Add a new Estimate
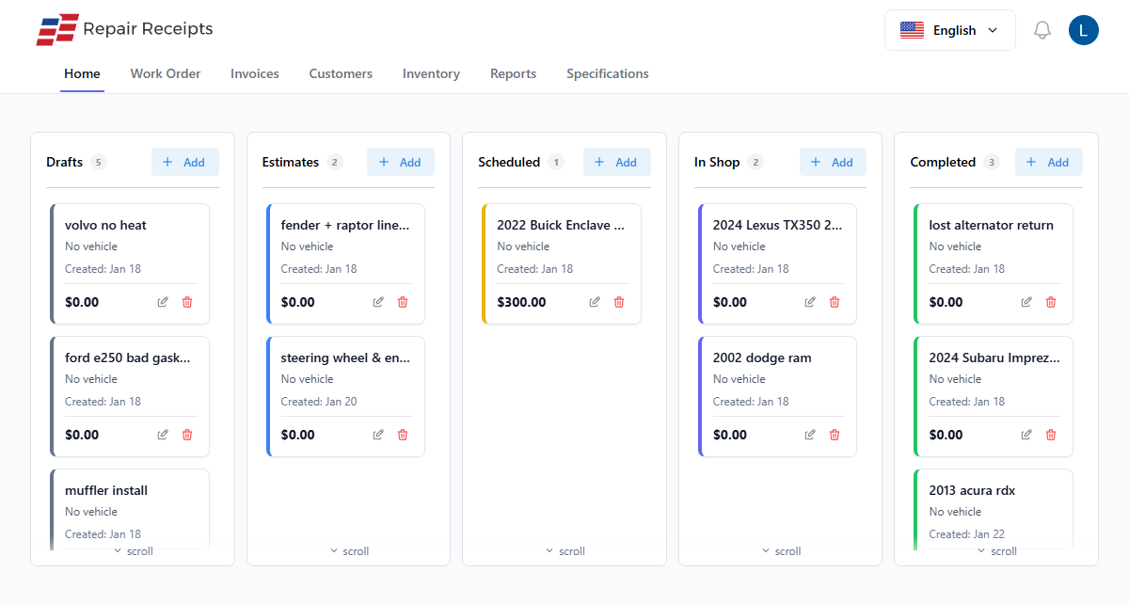 tap(400, 161)
